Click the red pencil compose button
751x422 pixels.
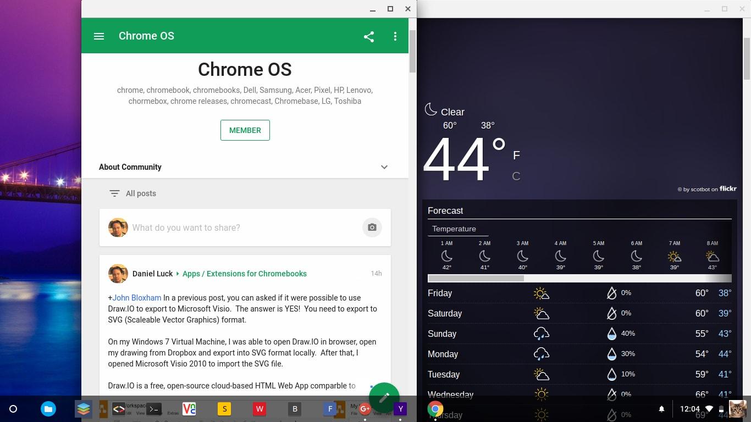click(384, 397)
